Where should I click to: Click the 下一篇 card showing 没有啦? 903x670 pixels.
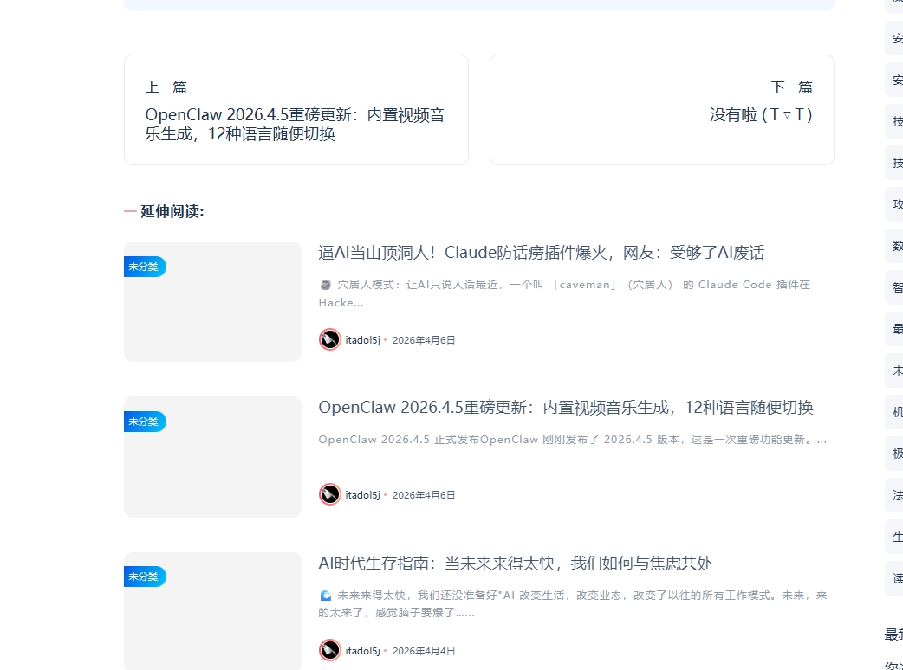pyautogui.click(x=661, y=109)
